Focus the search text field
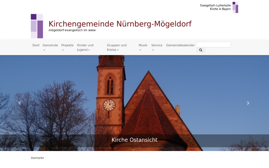Screen dimensions: 269x168 click(213, 44)
